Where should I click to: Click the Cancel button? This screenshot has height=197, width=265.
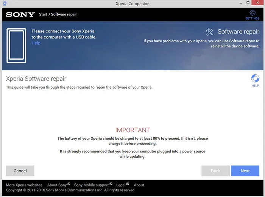(20, 171)
